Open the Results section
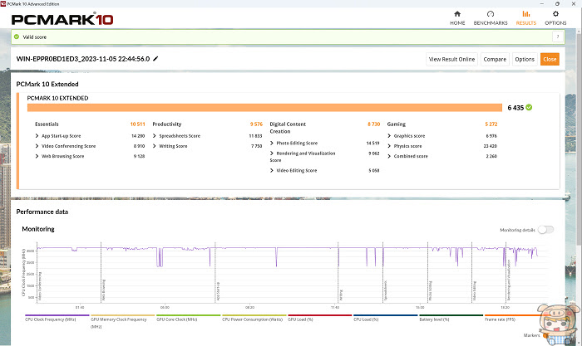 pos(526,17)
